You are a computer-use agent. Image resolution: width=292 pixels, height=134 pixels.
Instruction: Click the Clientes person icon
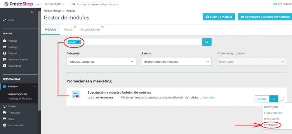click(5, 53)
